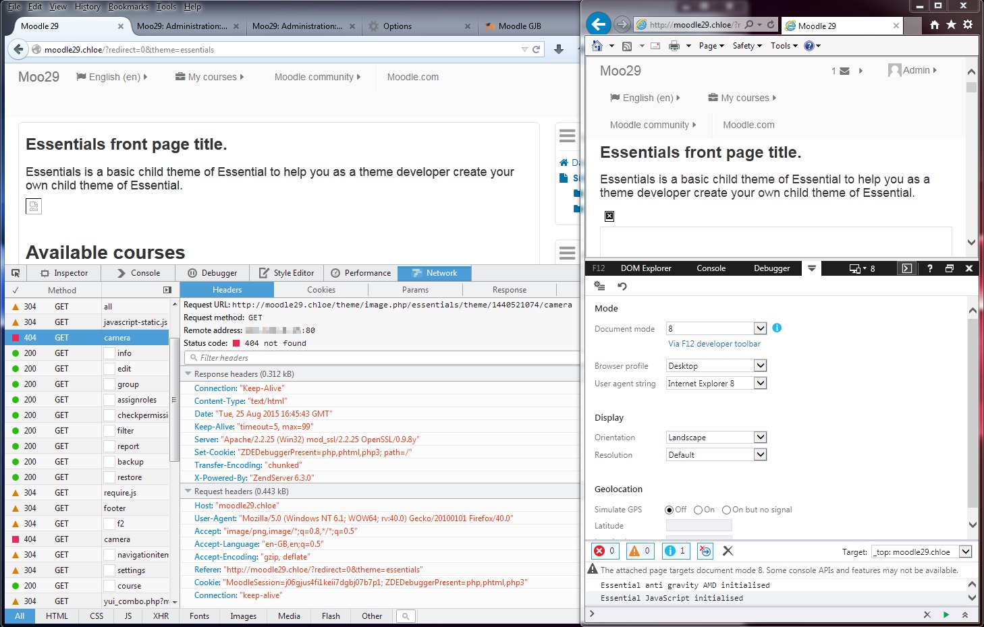Open console Target dropdown
Screen dimensions: 984x627
coord(966,551)
